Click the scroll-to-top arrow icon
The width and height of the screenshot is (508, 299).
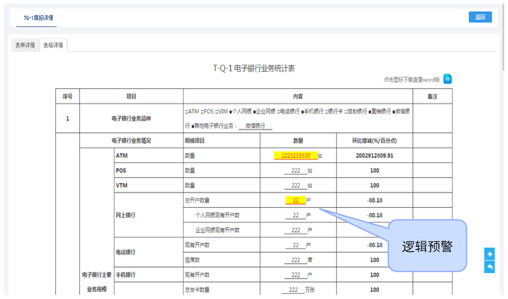[x=490, y=254]
